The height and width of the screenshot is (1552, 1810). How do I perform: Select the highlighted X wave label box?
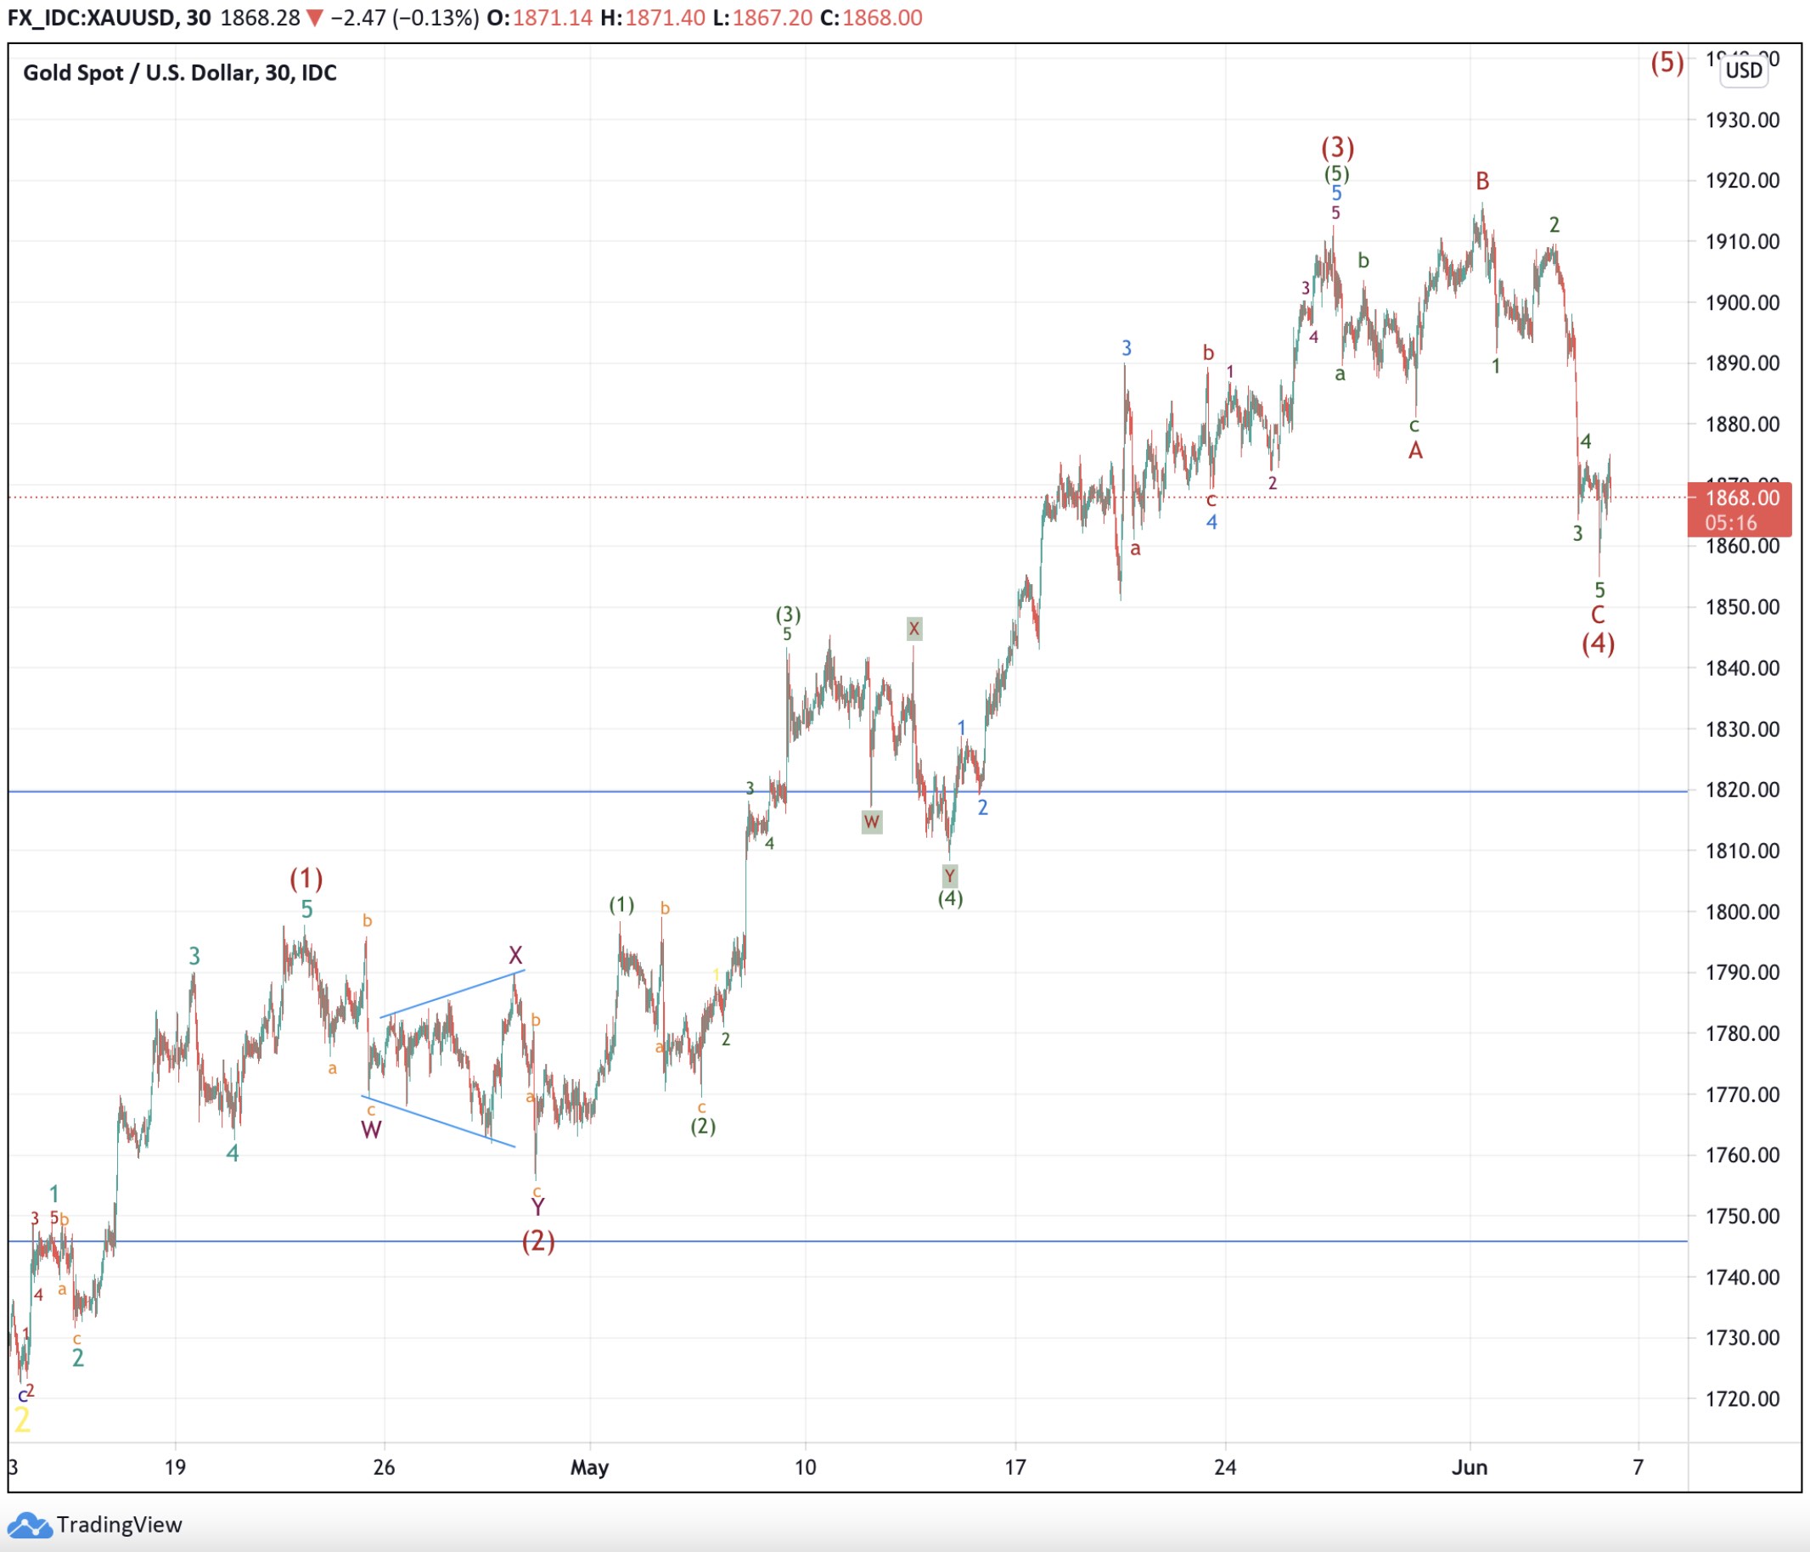[913, 629]
